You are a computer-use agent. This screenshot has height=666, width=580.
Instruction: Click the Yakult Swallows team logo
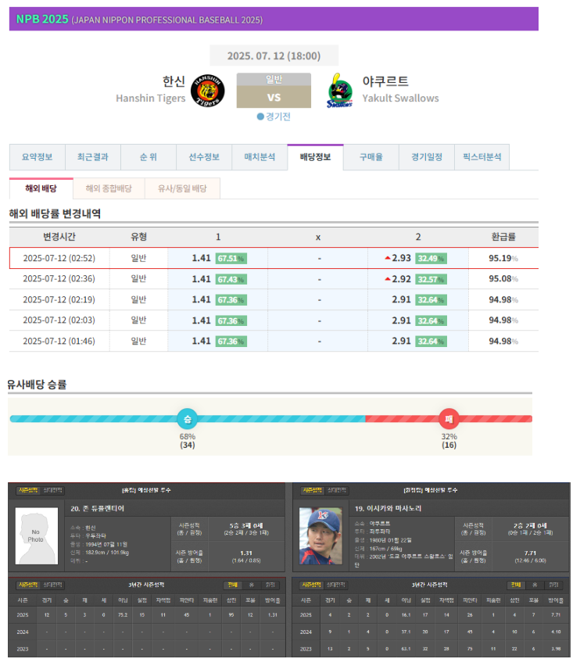(340, 91)
